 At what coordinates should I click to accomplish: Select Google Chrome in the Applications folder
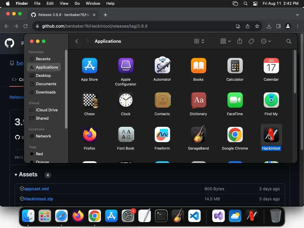[x=235, y=134]
